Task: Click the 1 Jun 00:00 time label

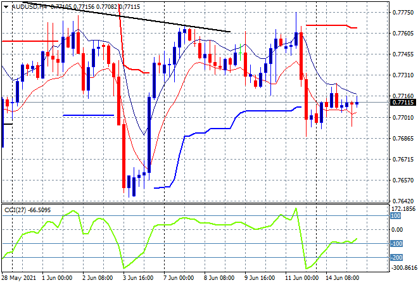Action: pos(57,278)
